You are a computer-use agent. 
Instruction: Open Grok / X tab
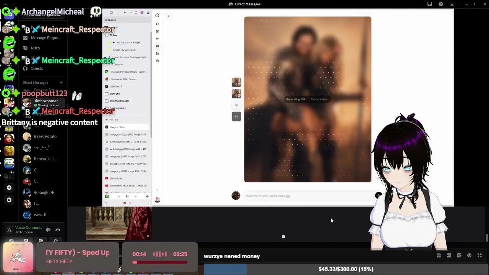(x=126, y=86)
